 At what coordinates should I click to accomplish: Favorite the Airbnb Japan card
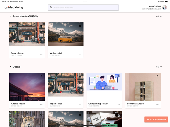pyautogui.click(x=41, y=76)
